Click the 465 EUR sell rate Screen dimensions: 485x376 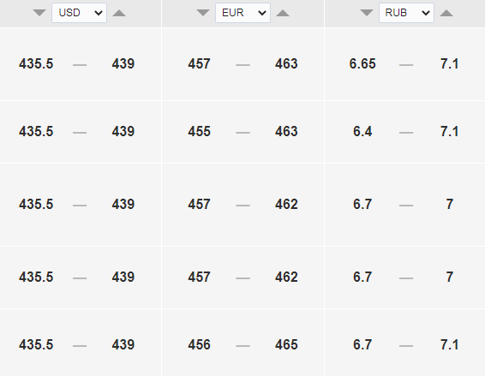286,345
